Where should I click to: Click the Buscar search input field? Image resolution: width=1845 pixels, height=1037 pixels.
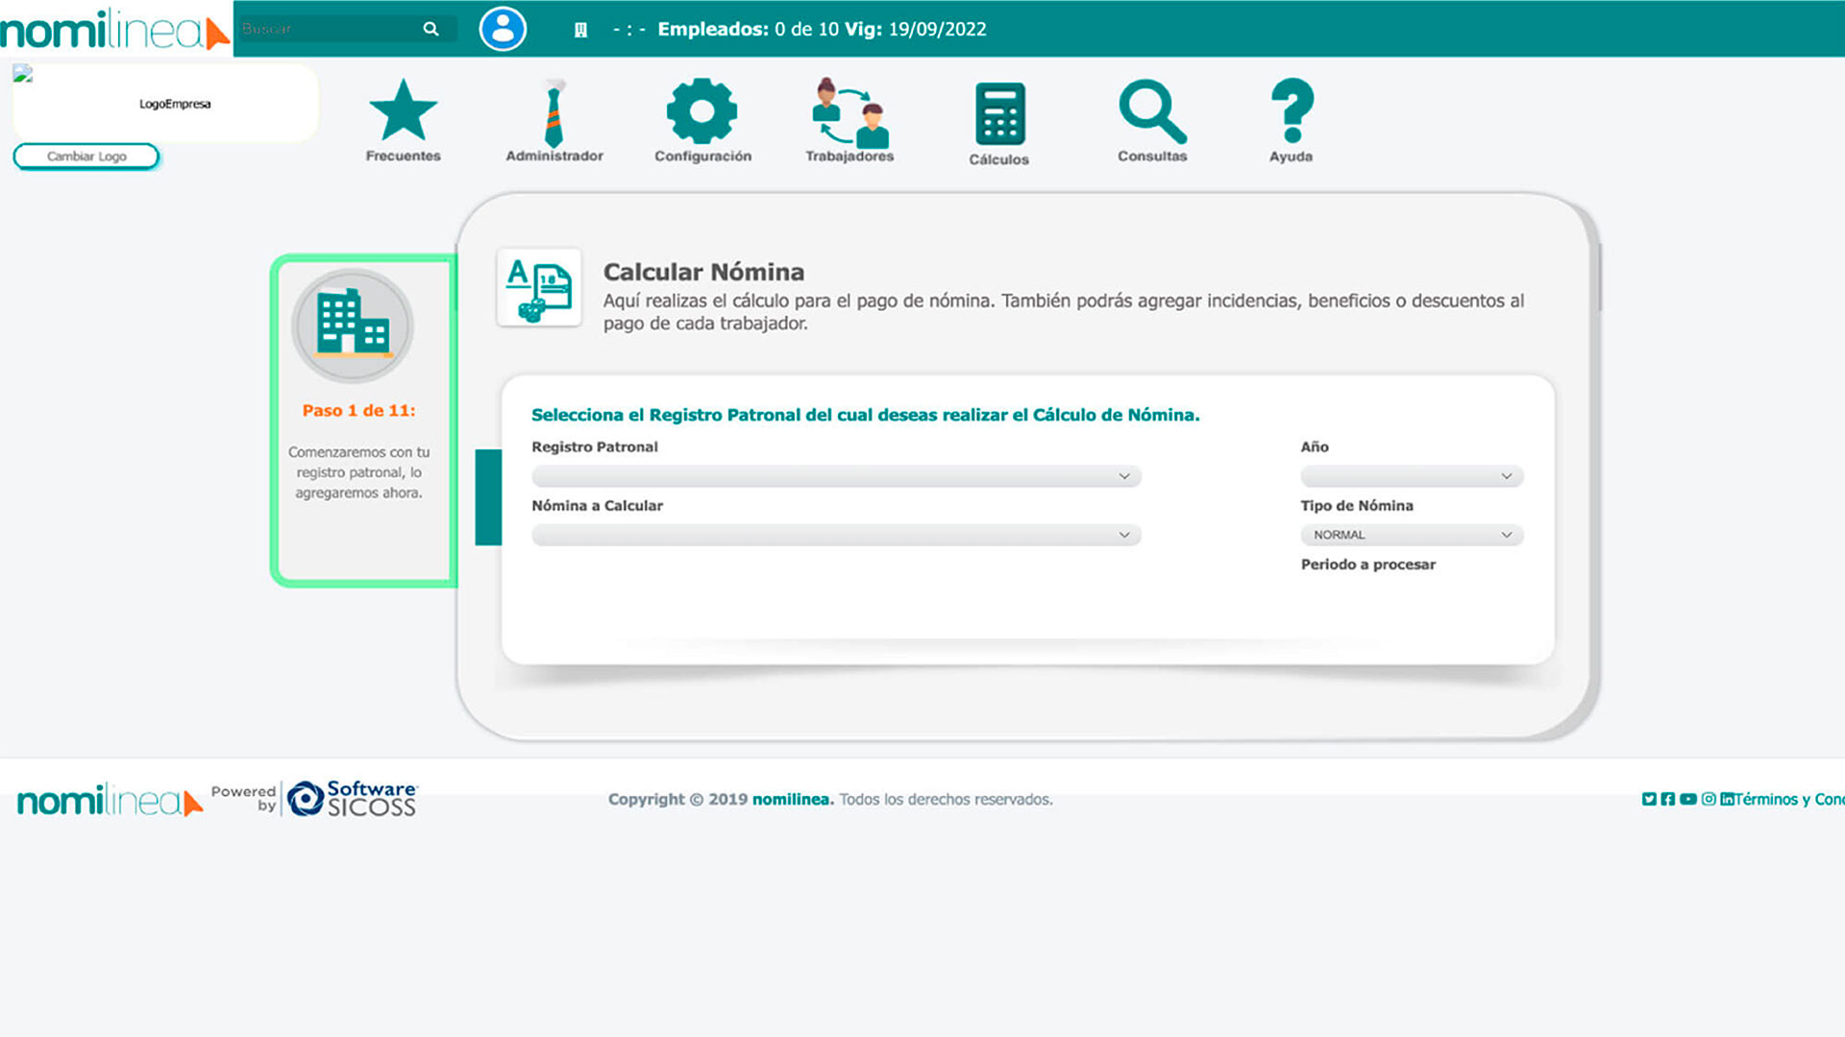point(327,29)
